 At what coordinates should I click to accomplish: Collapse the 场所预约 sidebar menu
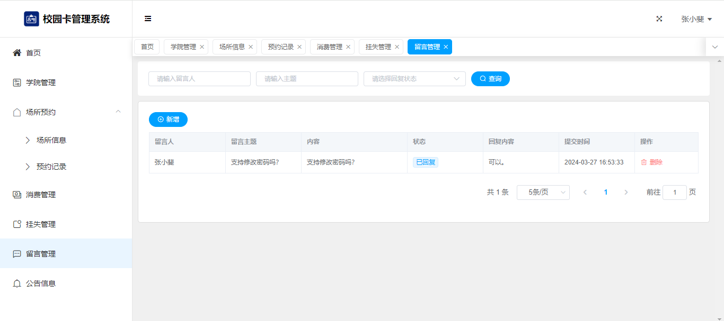click(x=118, y=112)
